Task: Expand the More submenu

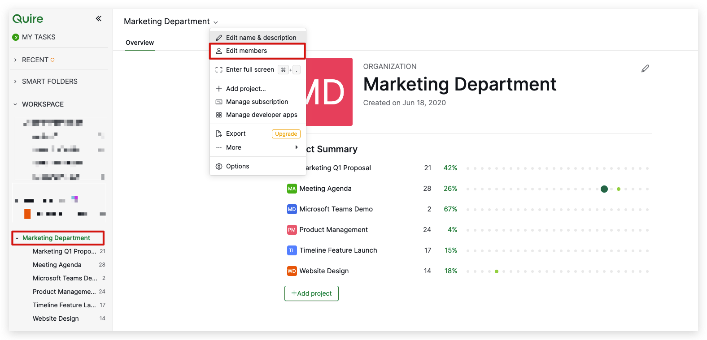Action: tap(258, 147)
